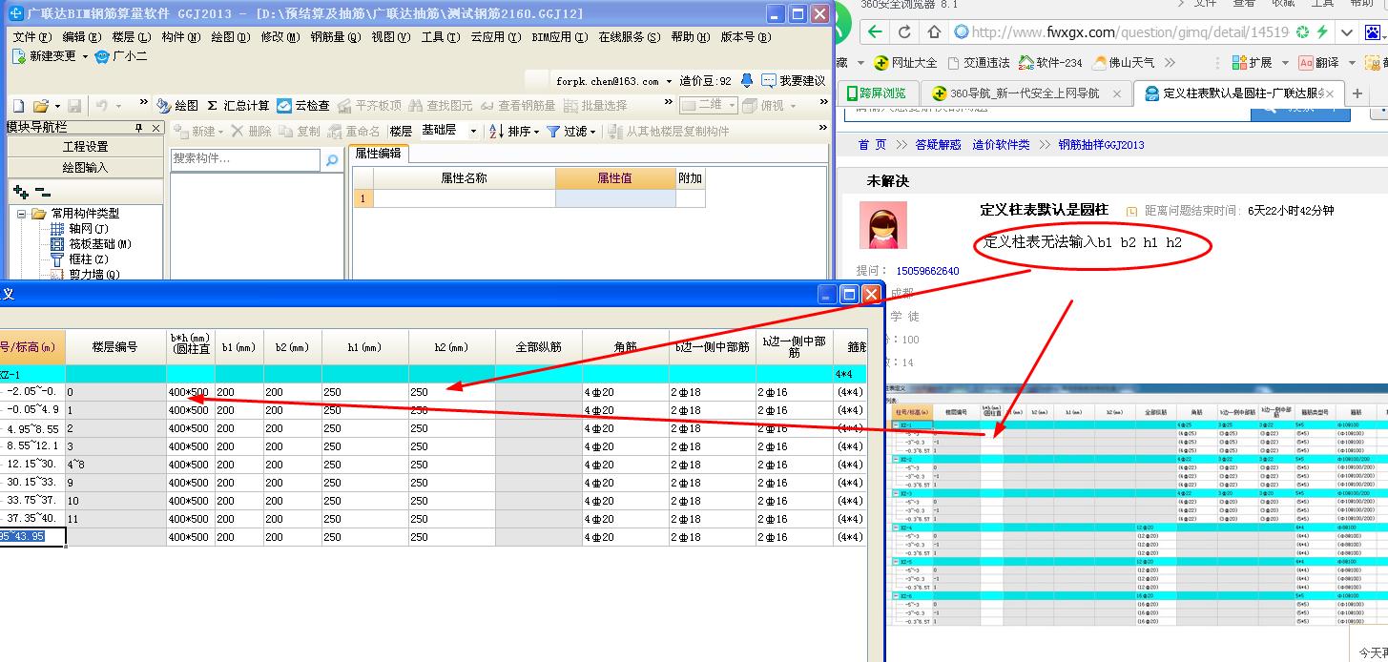Click the 绘图输入 panel button
The height and width of the screenshot is (662, 1388).
[86, 167]
